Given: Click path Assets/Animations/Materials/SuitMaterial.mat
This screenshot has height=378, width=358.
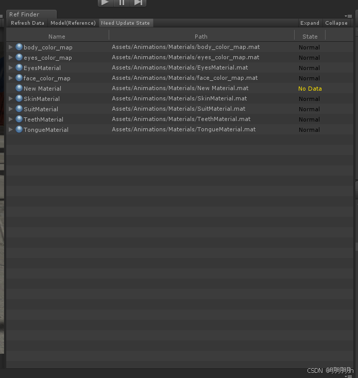Looking at the screenshot, I should click(179, 109).
